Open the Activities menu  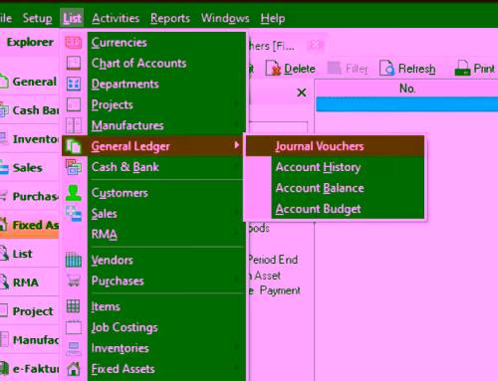116,18
